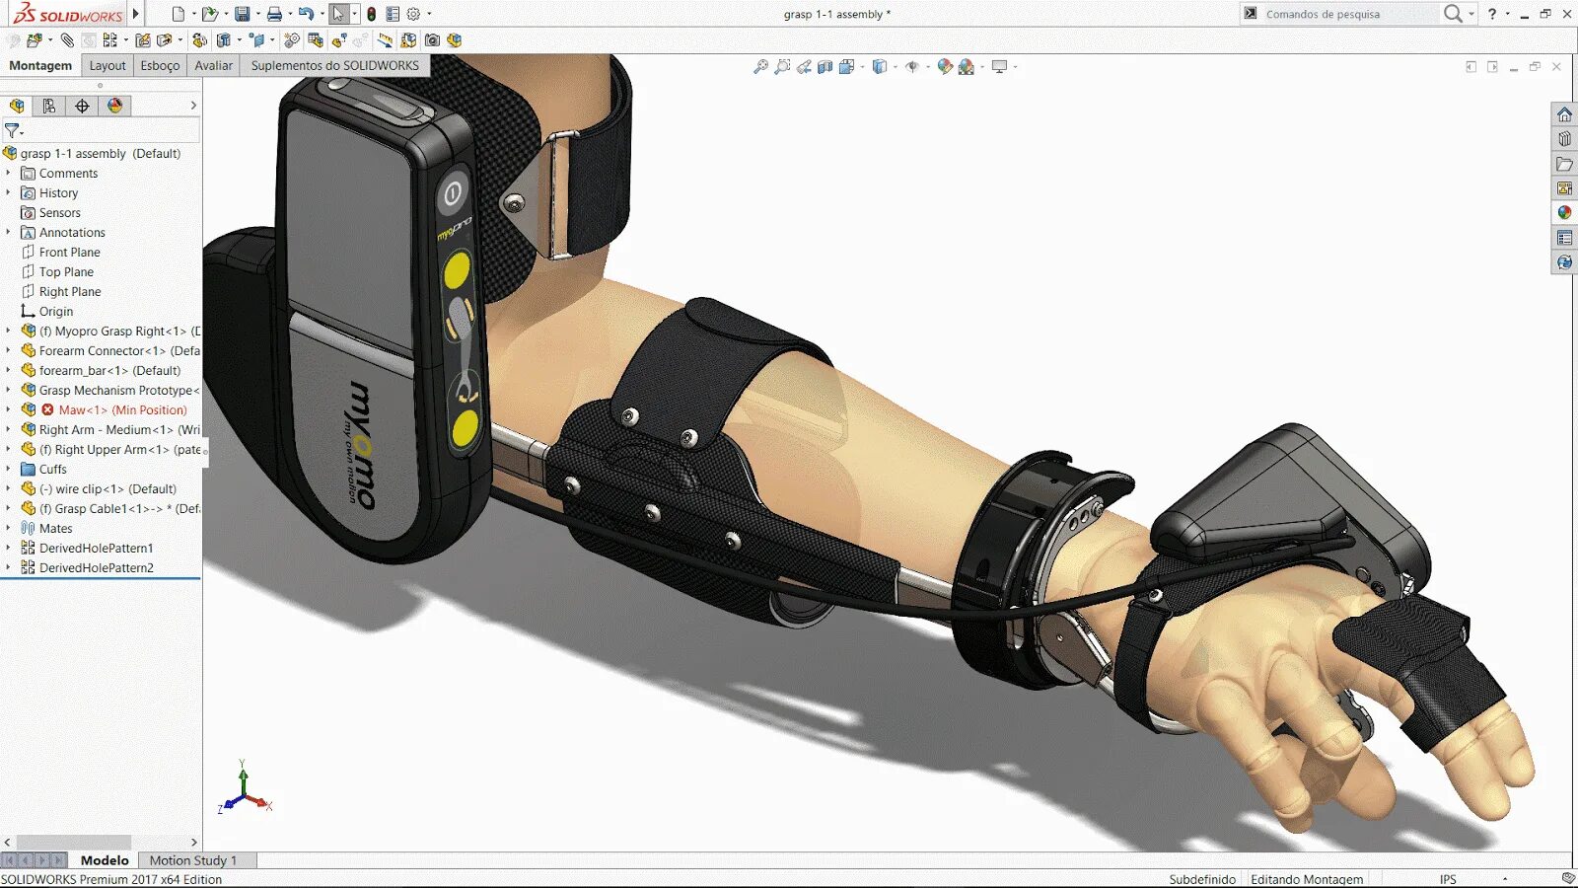
Task: Select Right Plane in the tree
Action: (x=70, y=291)
